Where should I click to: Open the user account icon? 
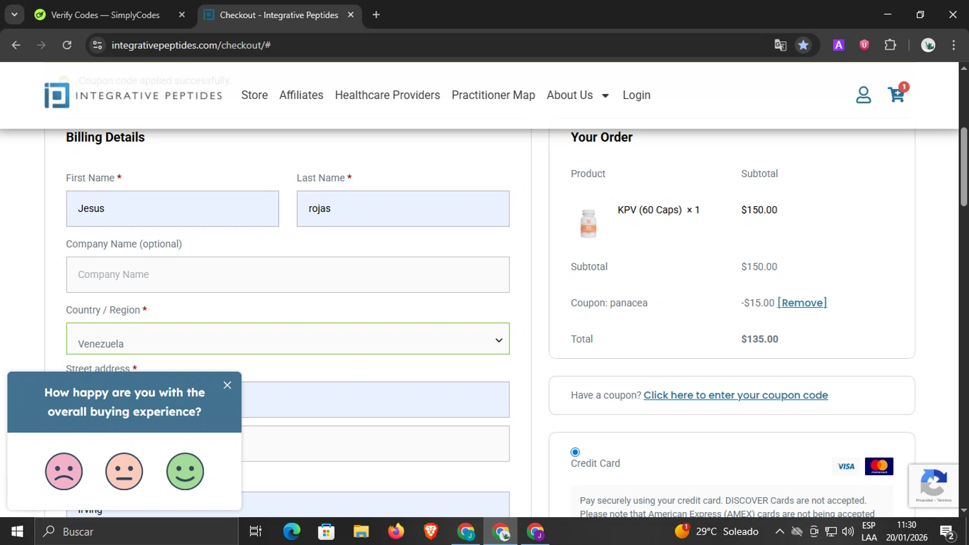click(x=863, y=95)
